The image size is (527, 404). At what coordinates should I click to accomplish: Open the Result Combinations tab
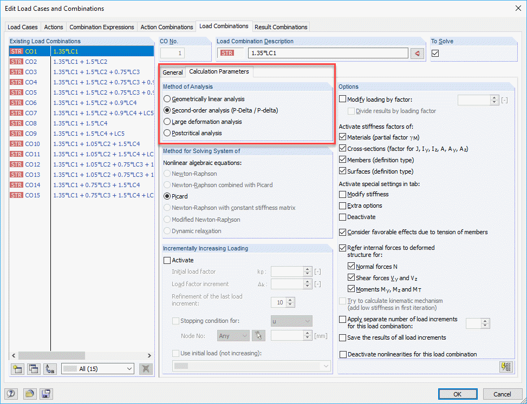tap(281, 27)
